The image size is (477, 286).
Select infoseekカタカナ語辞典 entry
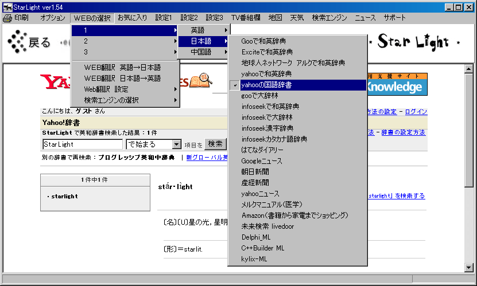tap(297, 140)
